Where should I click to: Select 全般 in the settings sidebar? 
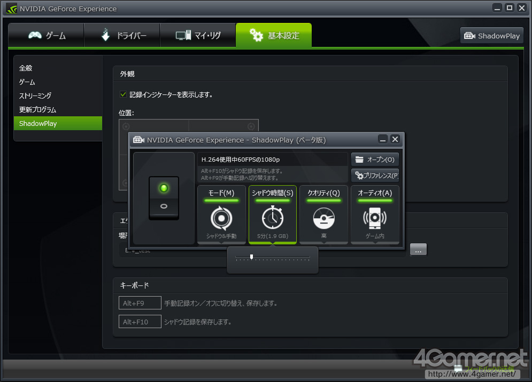(x=26, y=68)
